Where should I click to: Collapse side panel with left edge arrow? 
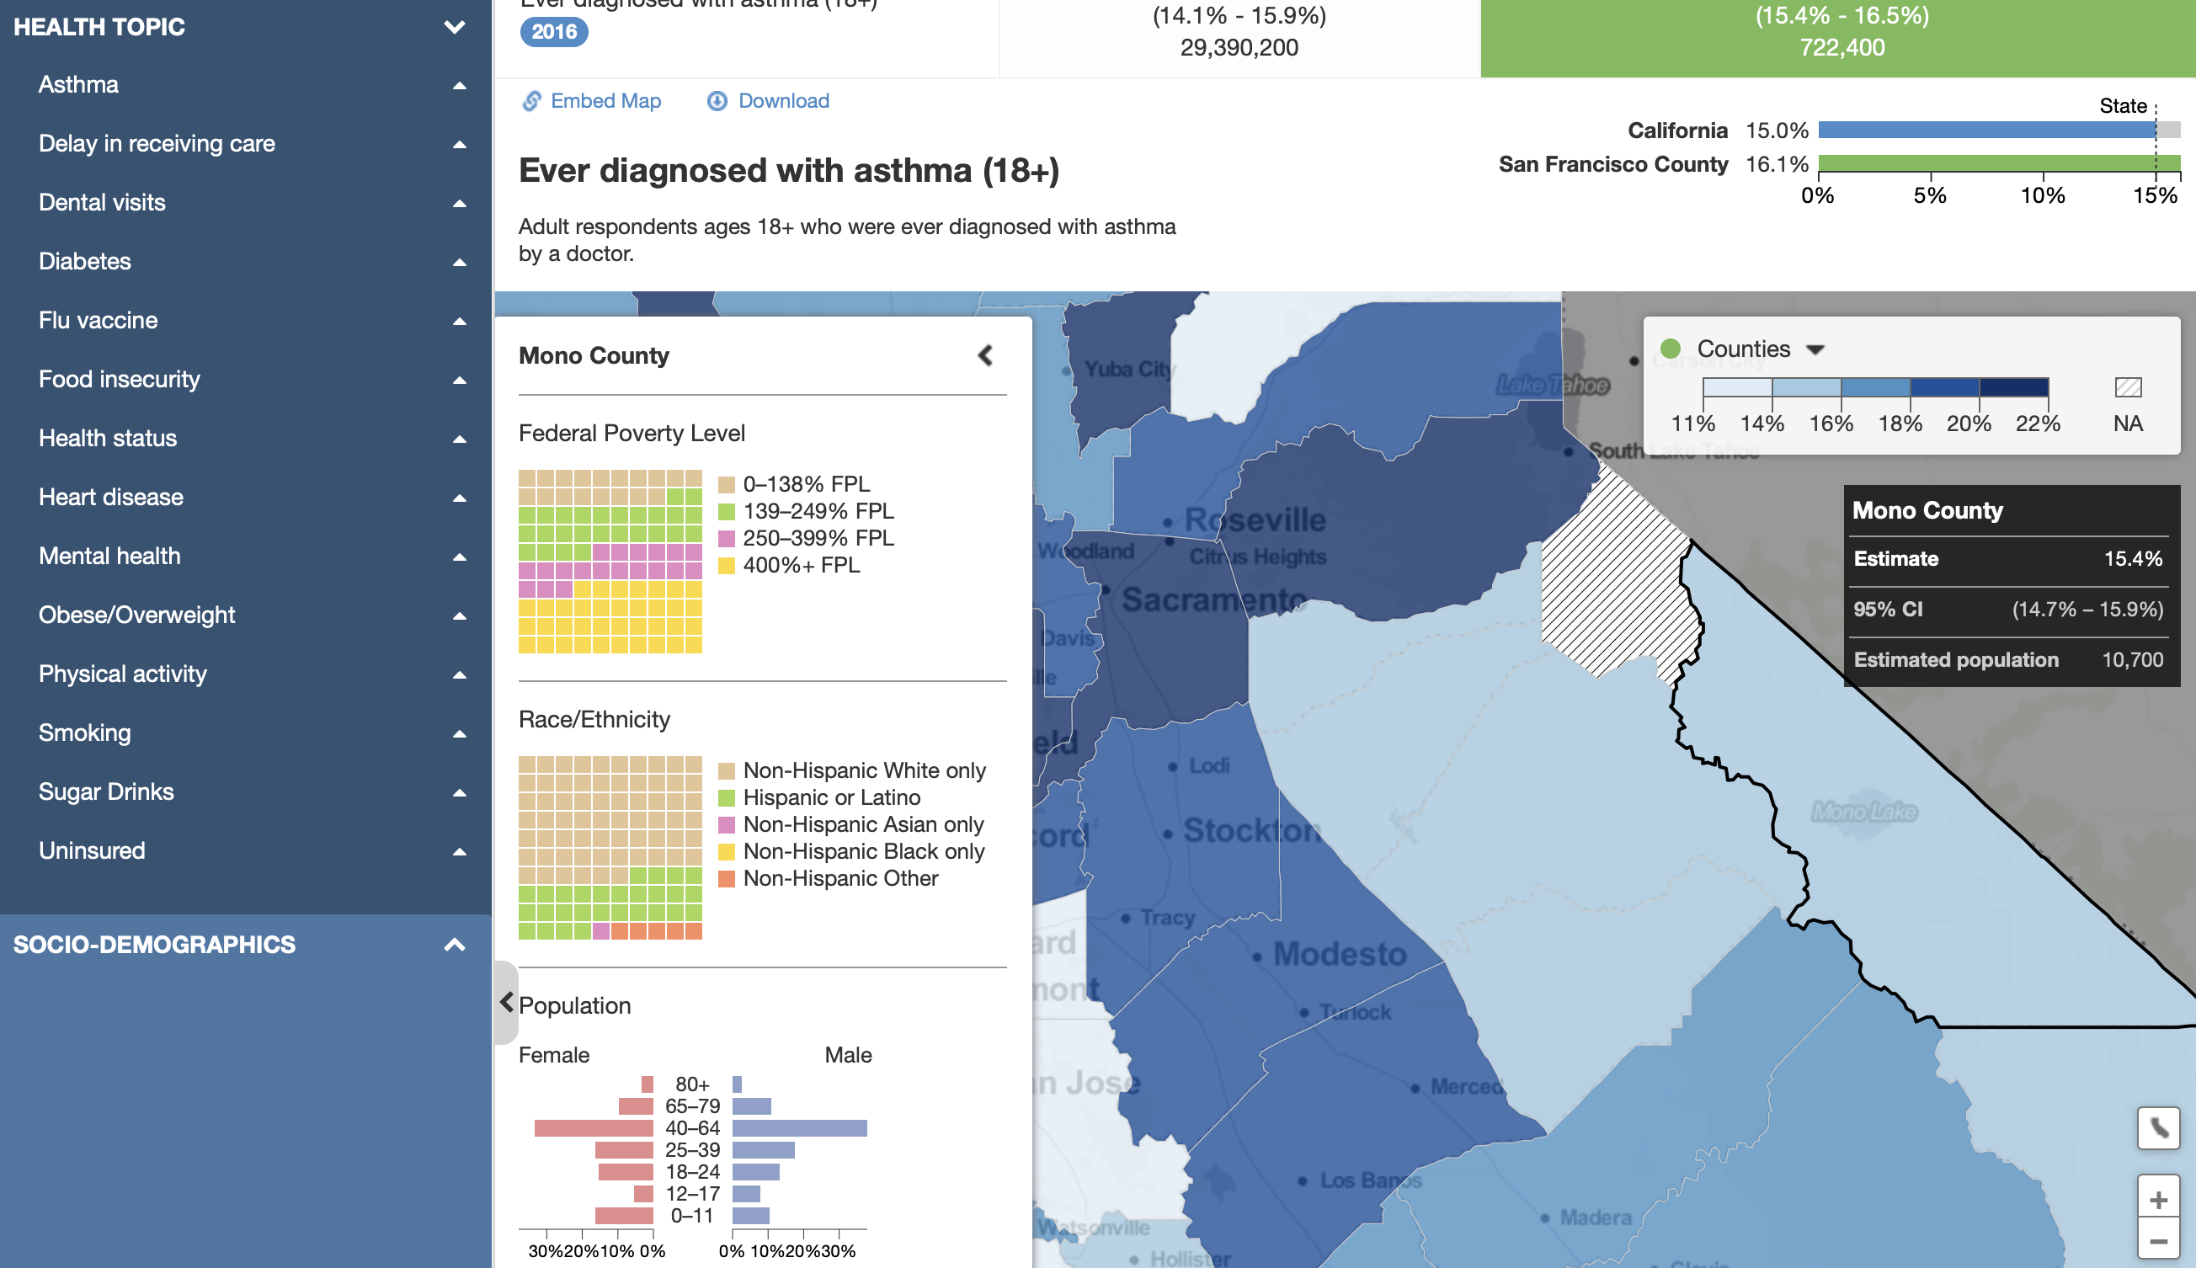(506, 1001)
